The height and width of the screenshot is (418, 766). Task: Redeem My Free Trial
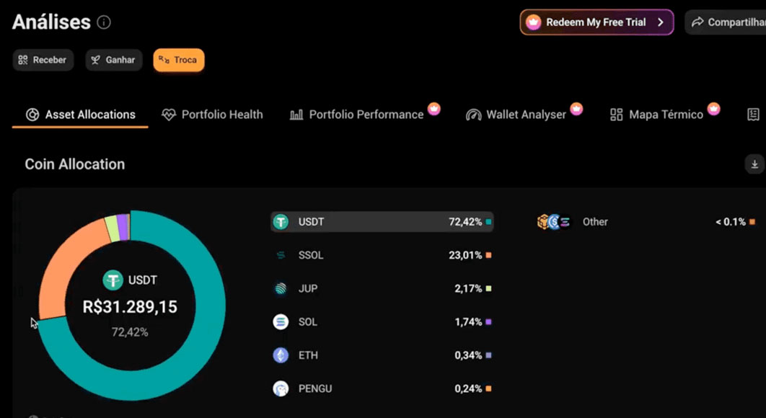(x=596, y=22)
